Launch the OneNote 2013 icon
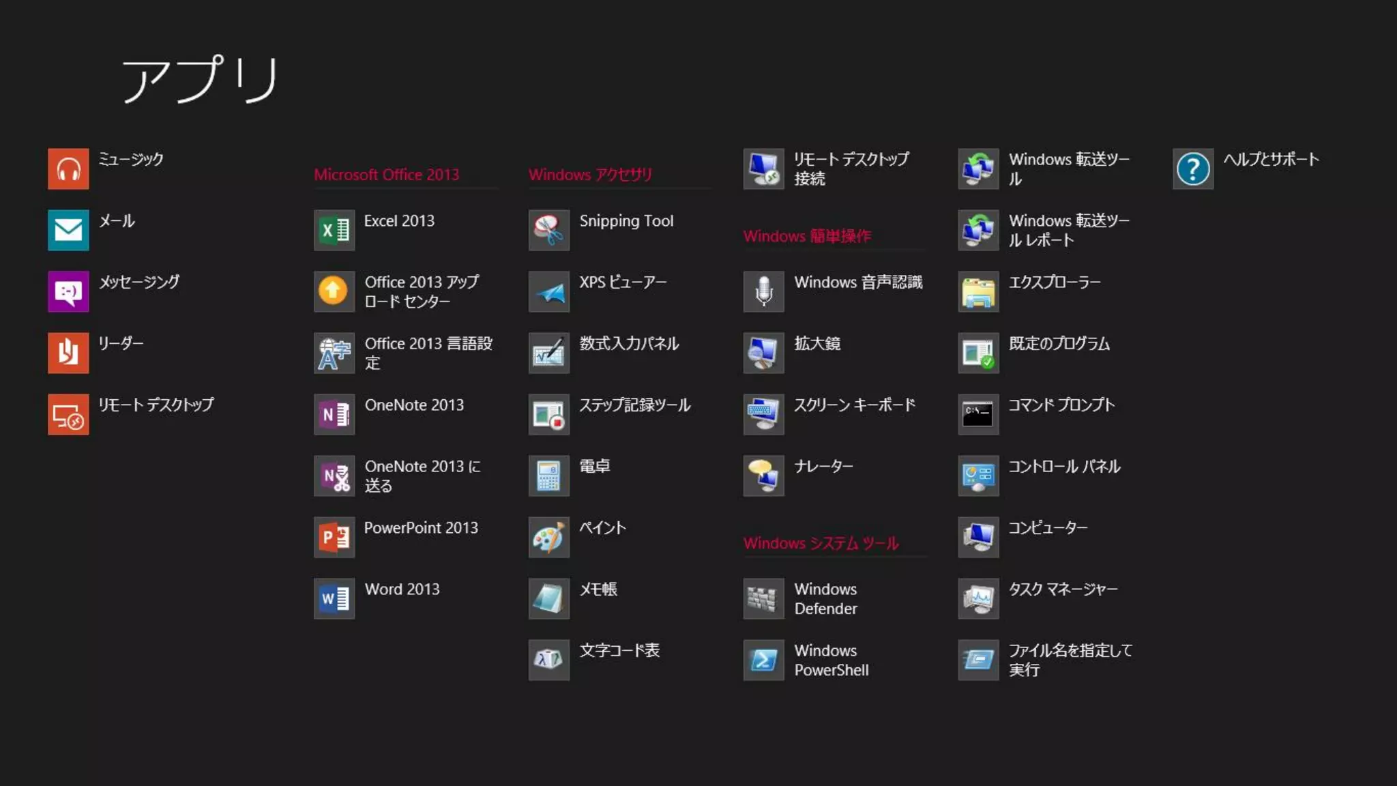1397x786 pixels. click(x=334, y=414)
